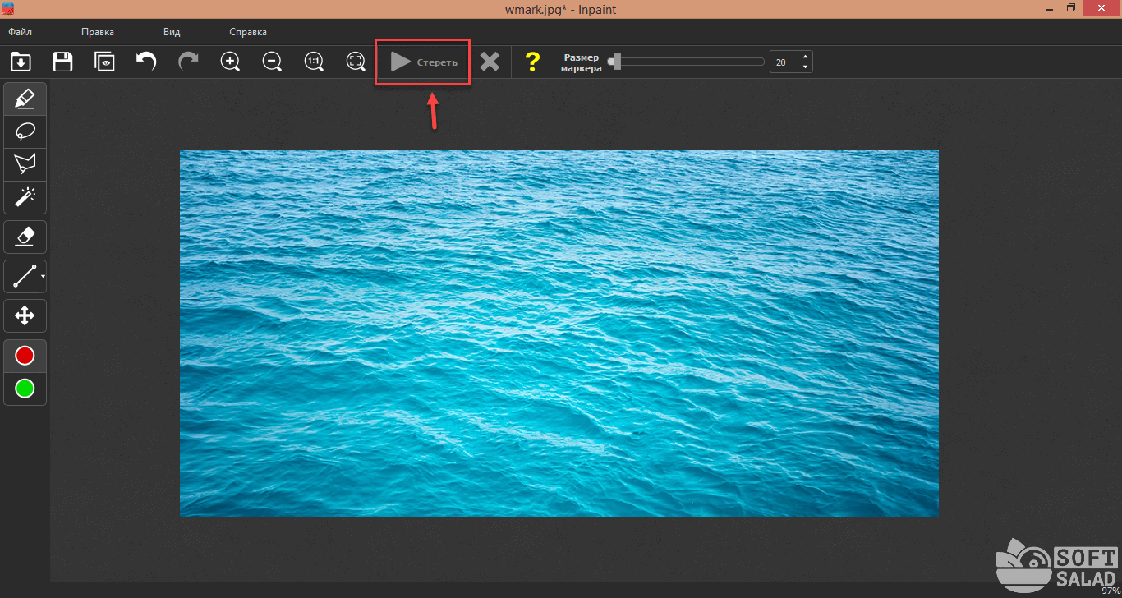Open the Правка menu

point(98,32)
